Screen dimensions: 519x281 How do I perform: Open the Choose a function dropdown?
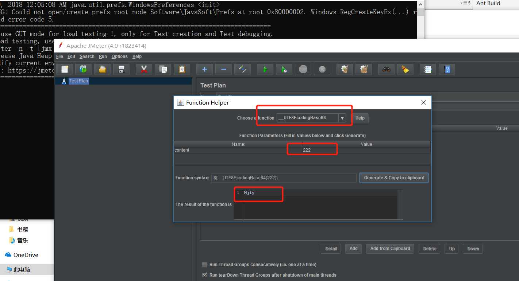(x=311, y=118)
